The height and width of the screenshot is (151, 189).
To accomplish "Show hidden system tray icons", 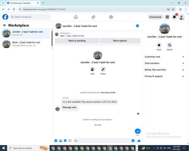I will click(x=154, y=148).
